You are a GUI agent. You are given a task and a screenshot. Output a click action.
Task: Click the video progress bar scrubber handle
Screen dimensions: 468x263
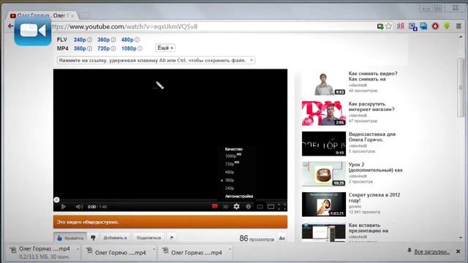coord(56,199)
